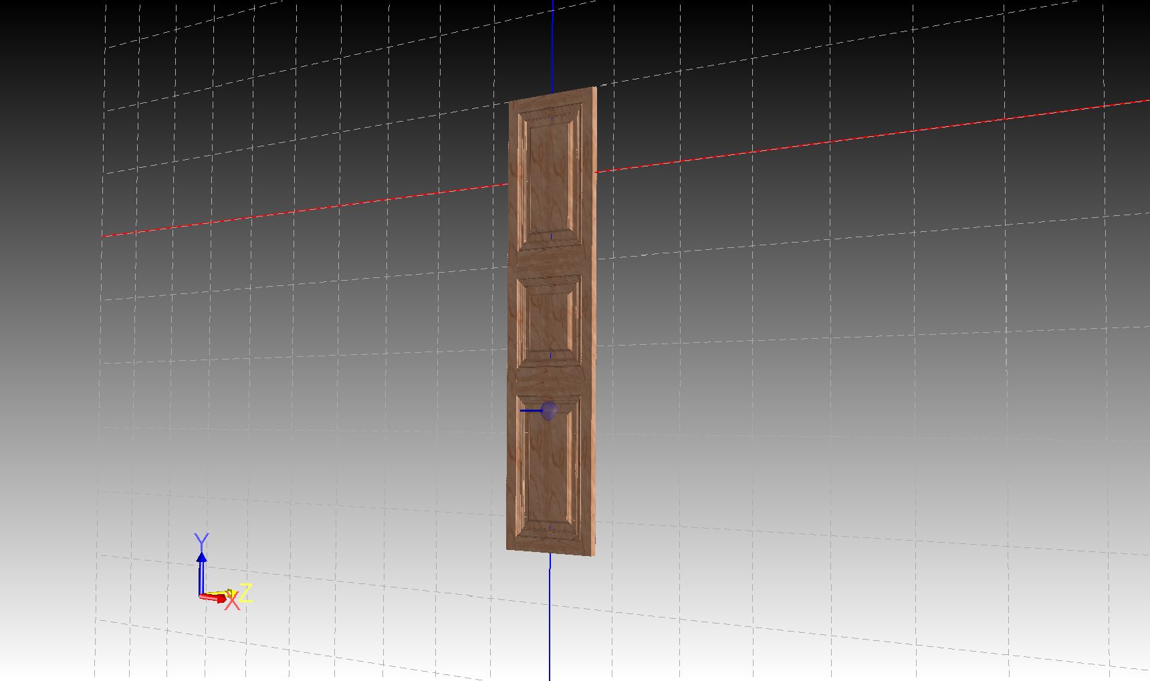This screenshot has height=681, width=1150.
Task: Click the yellow Z label of the axis gizmo
Action: pyautogui.click(x=245, y=592)
